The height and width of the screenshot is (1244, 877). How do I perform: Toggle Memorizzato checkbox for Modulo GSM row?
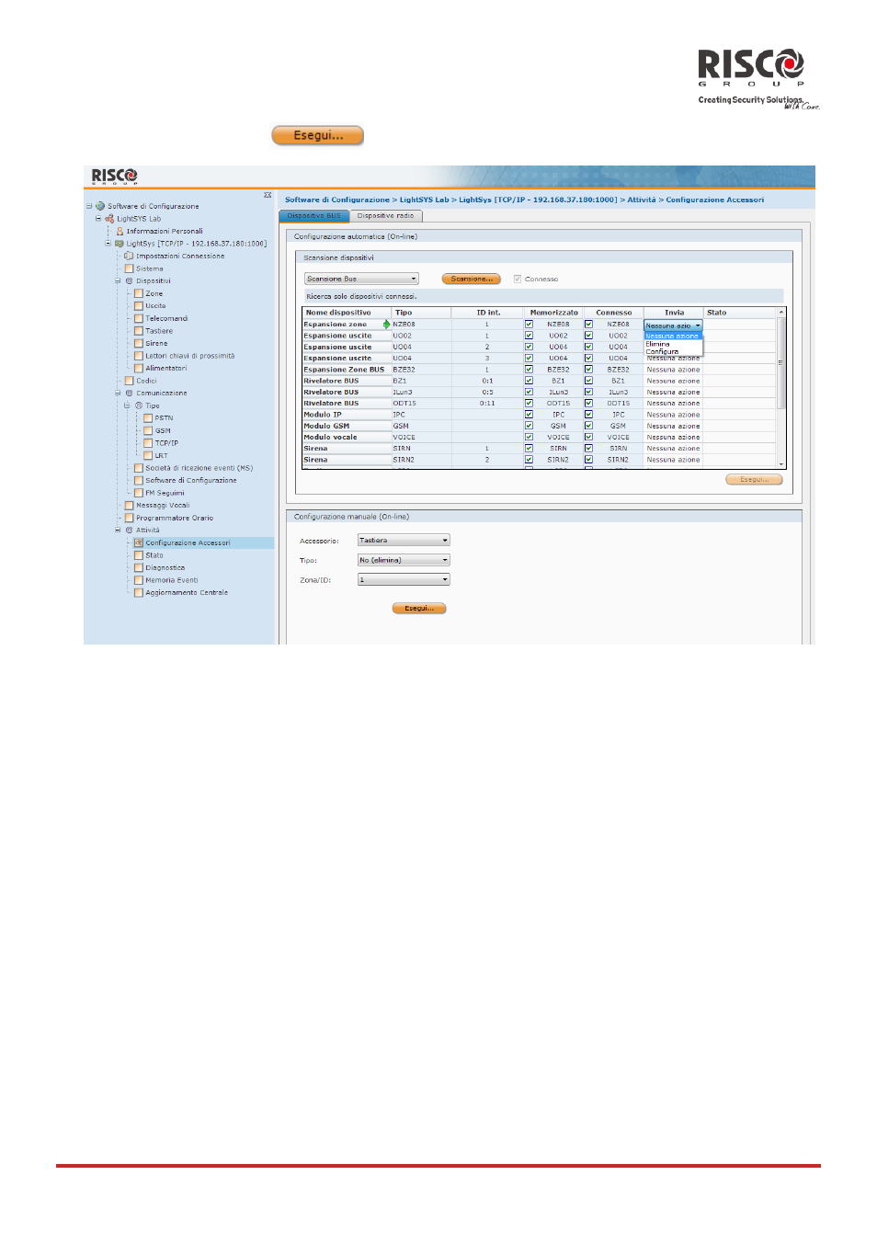pyautogui.click(x=529, y=426)
